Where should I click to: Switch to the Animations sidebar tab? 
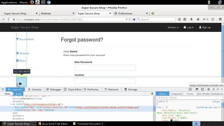click(217, 94)
